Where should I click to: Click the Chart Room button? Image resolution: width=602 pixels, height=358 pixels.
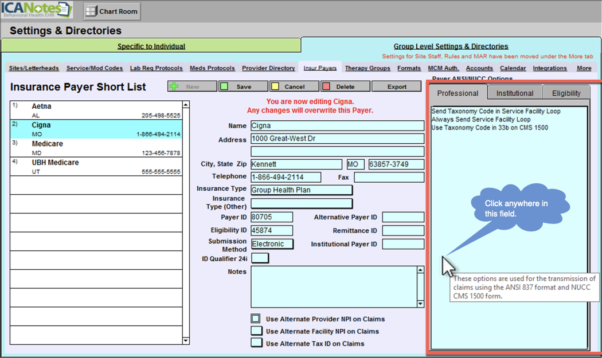coord(112,11)
